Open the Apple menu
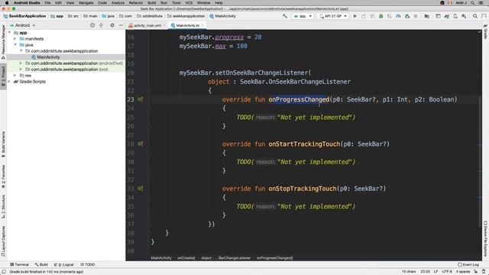 7,3
